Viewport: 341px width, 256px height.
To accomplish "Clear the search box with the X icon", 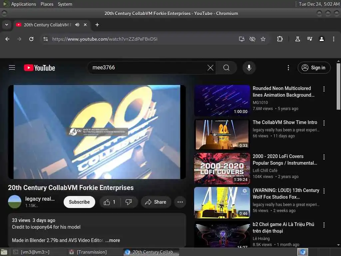I will pyautogui.click(x=210, y=68).
